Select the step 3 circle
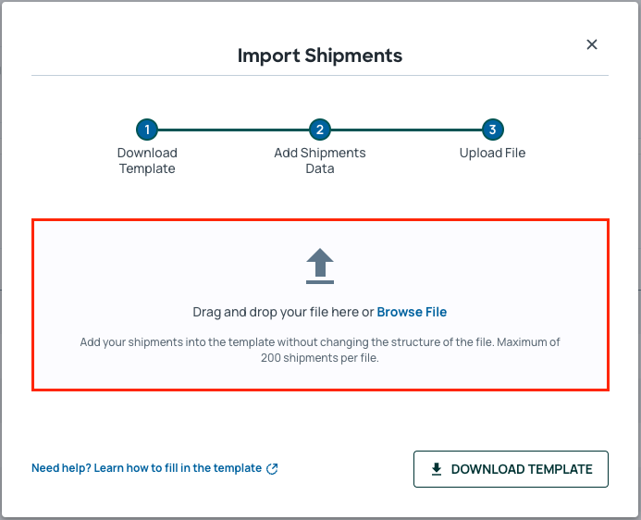 493,130
